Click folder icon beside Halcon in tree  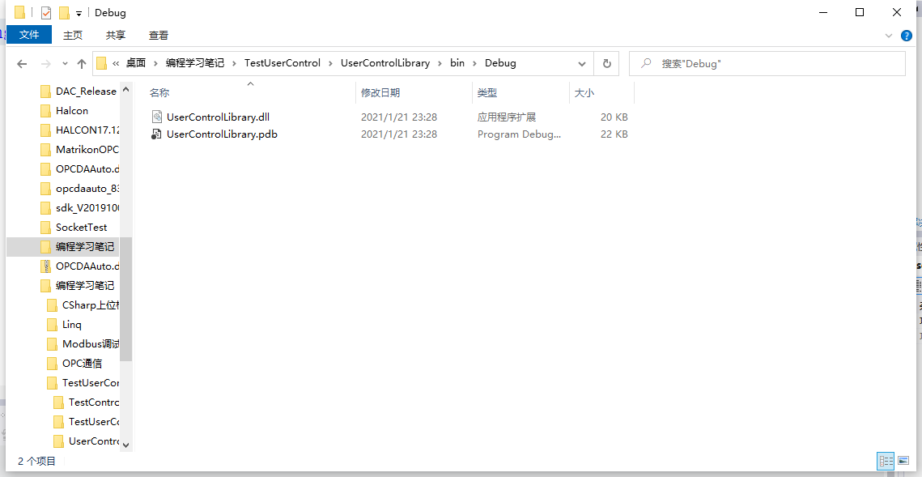pos(46,111)
